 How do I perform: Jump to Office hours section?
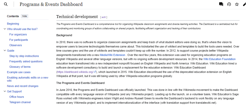(x=17, y=97)
